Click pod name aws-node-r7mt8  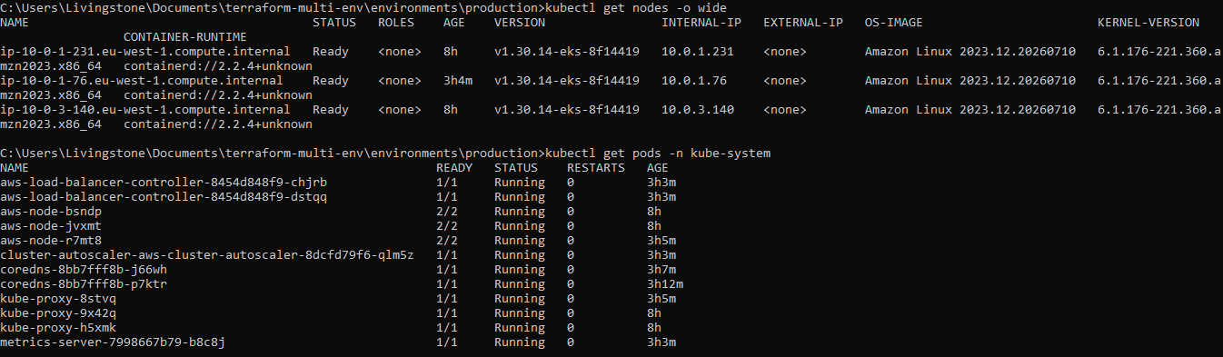coord(51,241)
